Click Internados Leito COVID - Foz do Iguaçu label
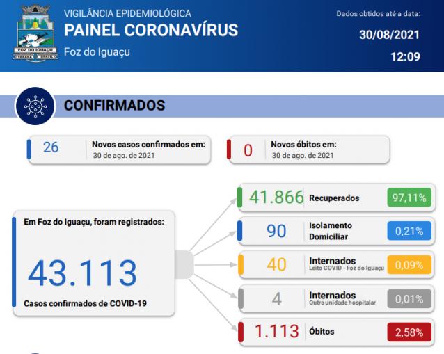 pos(347,264)
